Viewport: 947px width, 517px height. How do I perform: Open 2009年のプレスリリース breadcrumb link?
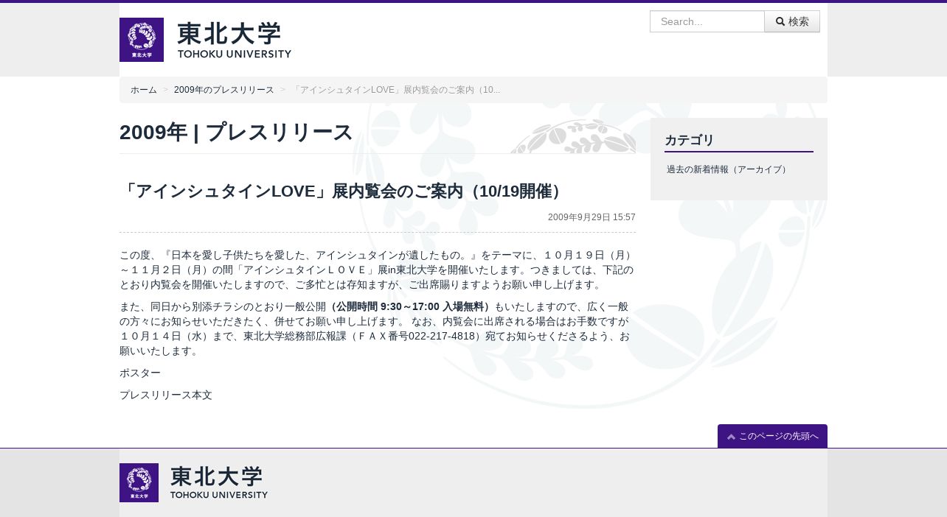pyautogui.click(x=224, y=90)
